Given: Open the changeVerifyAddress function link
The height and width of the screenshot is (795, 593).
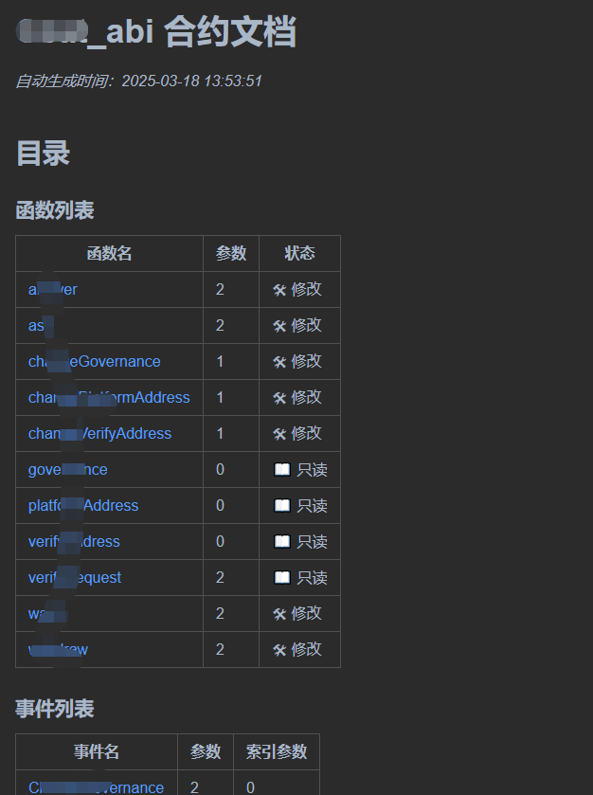Looking at the screenshot, I should click(99, 433).
